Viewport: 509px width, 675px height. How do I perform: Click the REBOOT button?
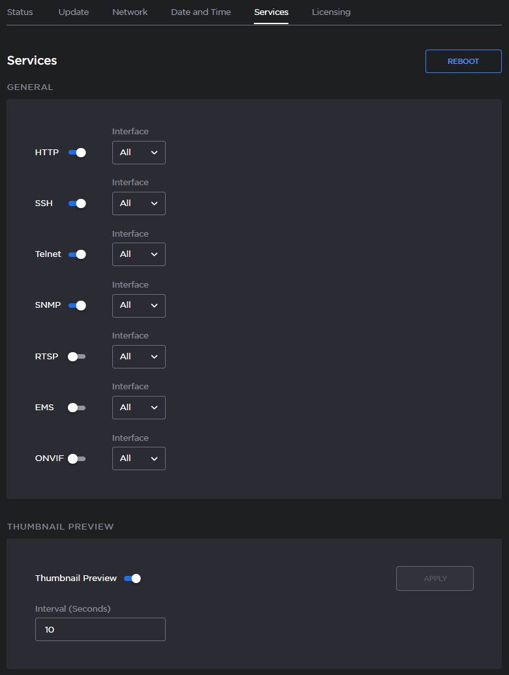pos(463,61)
